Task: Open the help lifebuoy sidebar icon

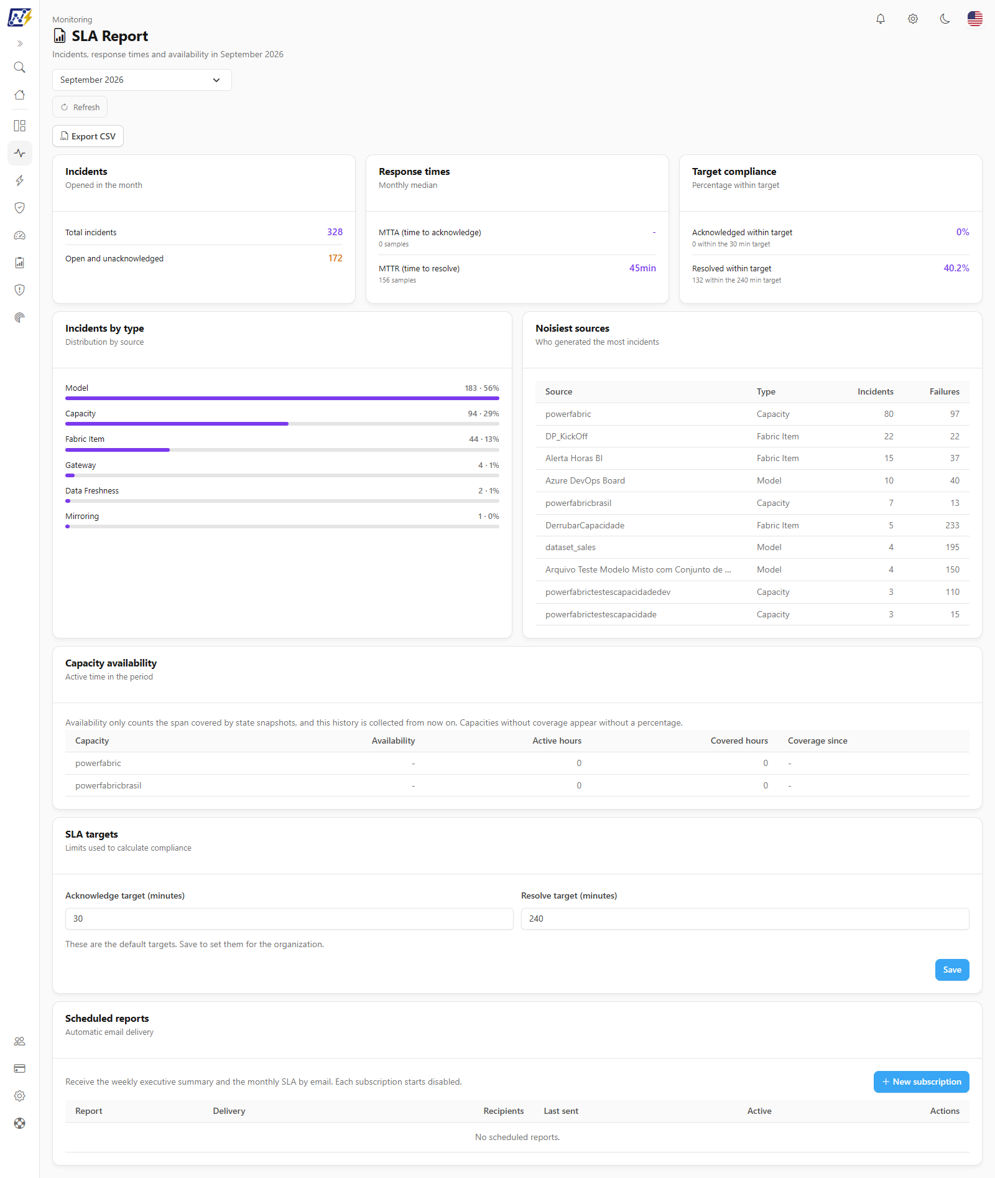Action: 20,1123
